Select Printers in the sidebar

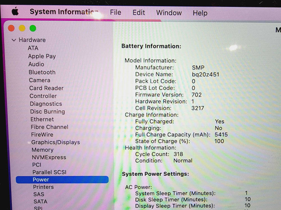(x=43, y=187)
